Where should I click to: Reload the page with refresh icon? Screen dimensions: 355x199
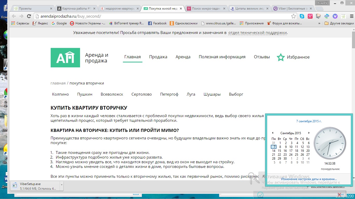point(29,16)
